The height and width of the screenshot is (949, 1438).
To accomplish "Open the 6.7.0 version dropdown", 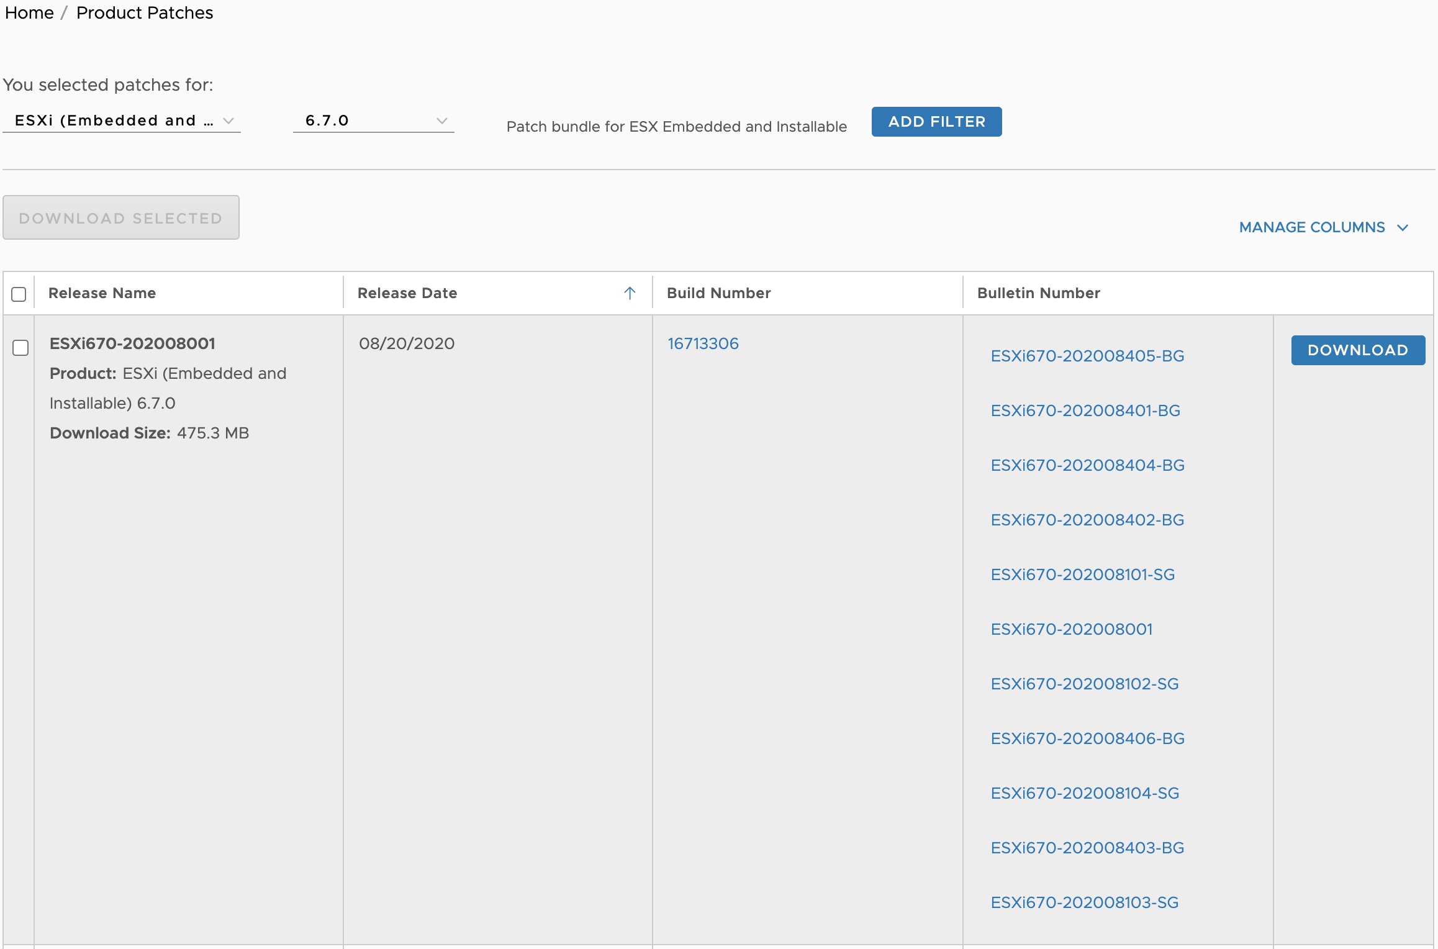I will tap(374, 120).
